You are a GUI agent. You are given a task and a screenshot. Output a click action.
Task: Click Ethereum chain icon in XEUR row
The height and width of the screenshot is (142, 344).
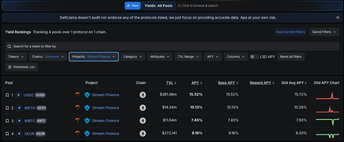[x=143, y=134]
